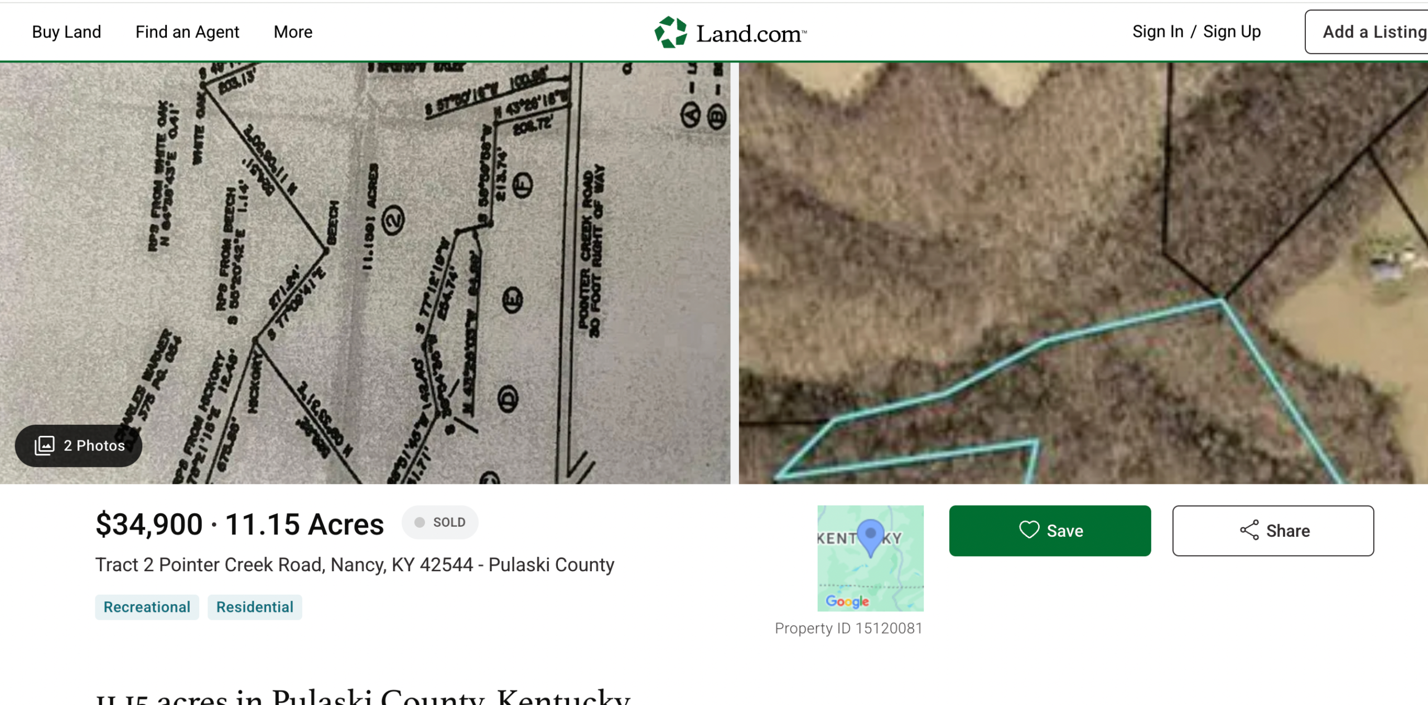Click the Land.com green logo icon

tap(670, 32)
